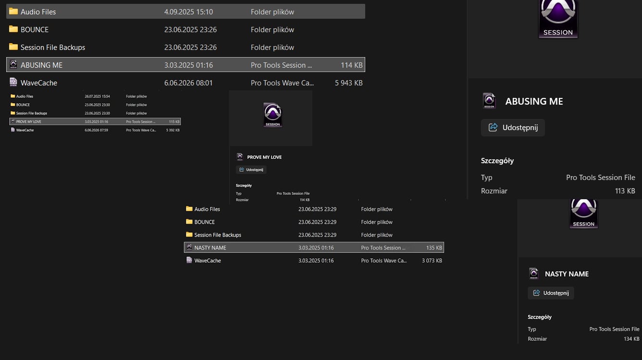Click the BOUNCE folder icon dated 23:26
642x360 pixels.
pyautogui.click(x=13, y=29)
